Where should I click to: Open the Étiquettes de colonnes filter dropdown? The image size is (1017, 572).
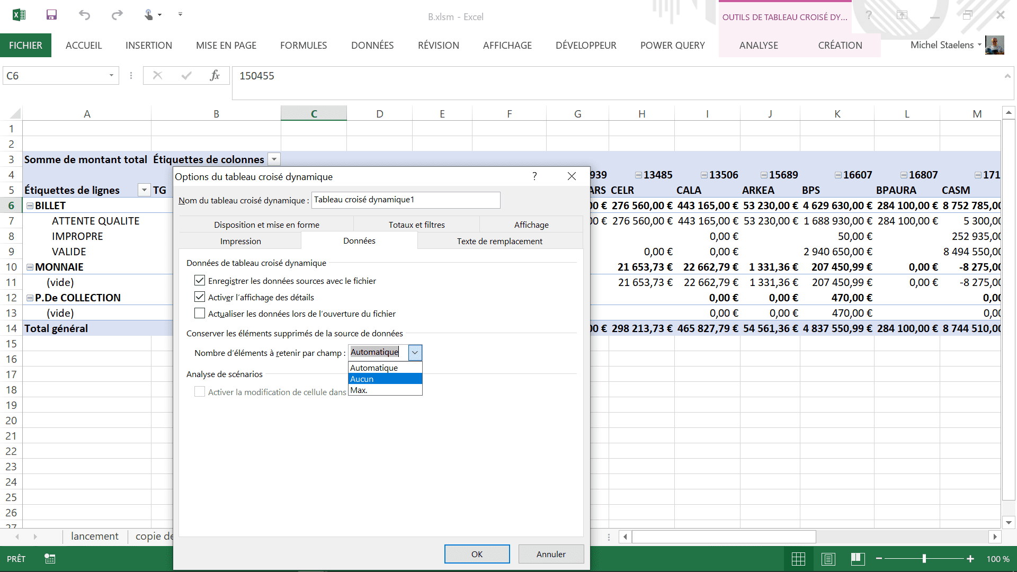point(274,159)
